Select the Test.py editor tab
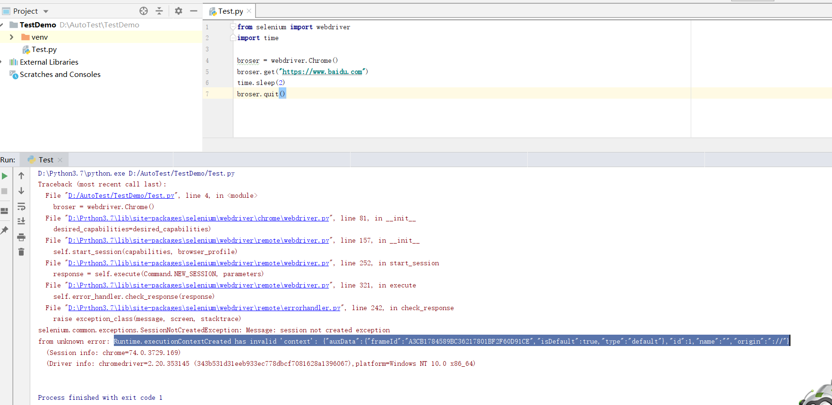The image size is (832, 405). [230, 11]
